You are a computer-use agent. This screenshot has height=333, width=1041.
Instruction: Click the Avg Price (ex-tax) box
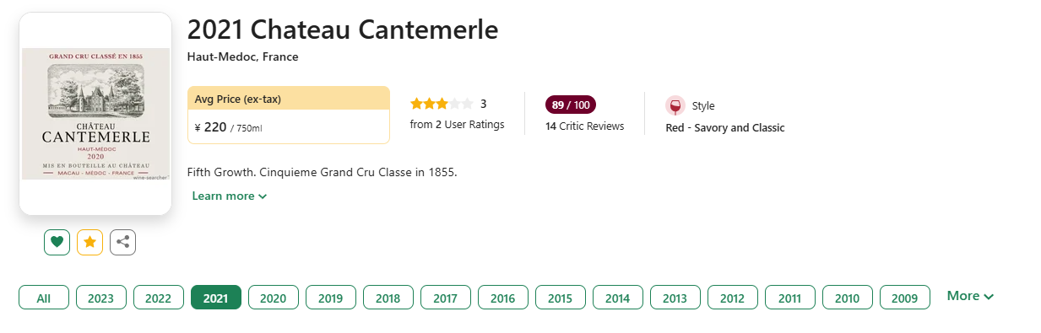[288, 115]
